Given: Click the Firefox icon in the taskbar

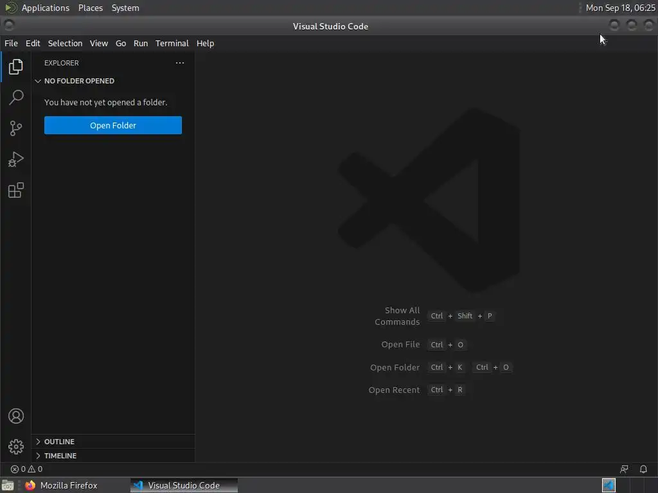Looking at the screenshot, I should click(x=30, y=485).
